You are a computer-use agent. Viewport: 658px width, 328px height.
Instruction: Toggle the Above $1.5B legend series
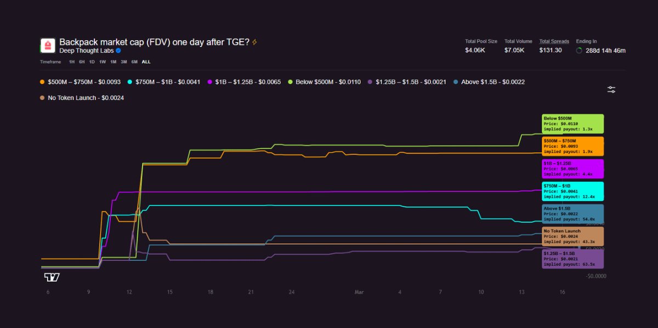pos(489,82)
